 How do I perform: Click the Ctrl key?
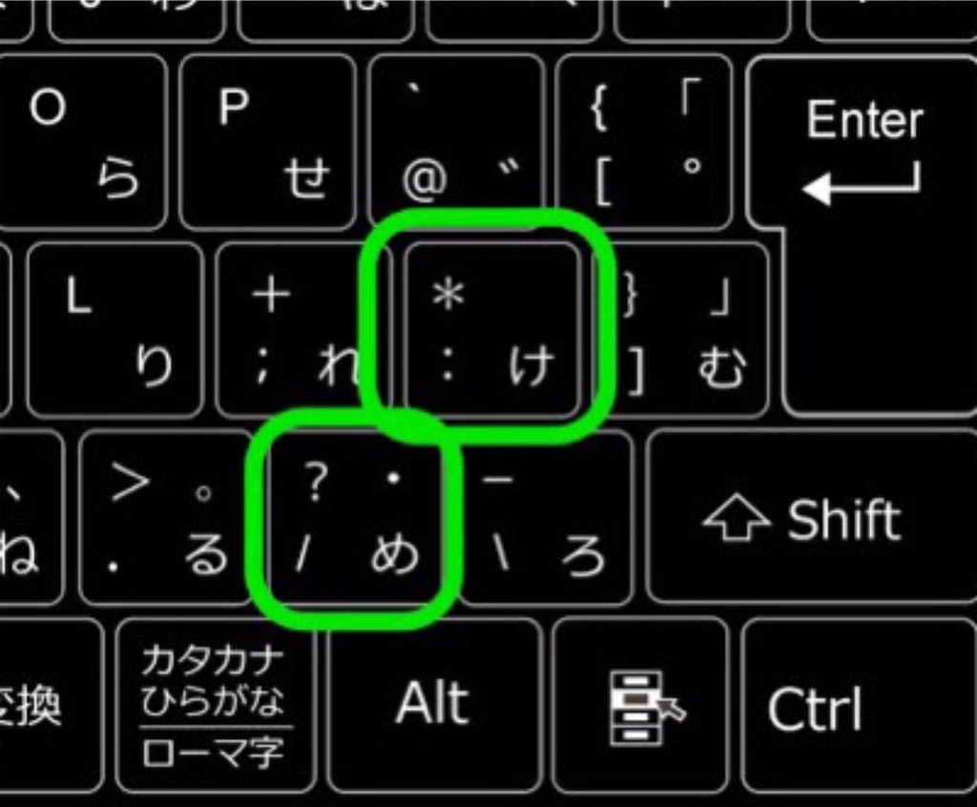(x=859, y=706)
